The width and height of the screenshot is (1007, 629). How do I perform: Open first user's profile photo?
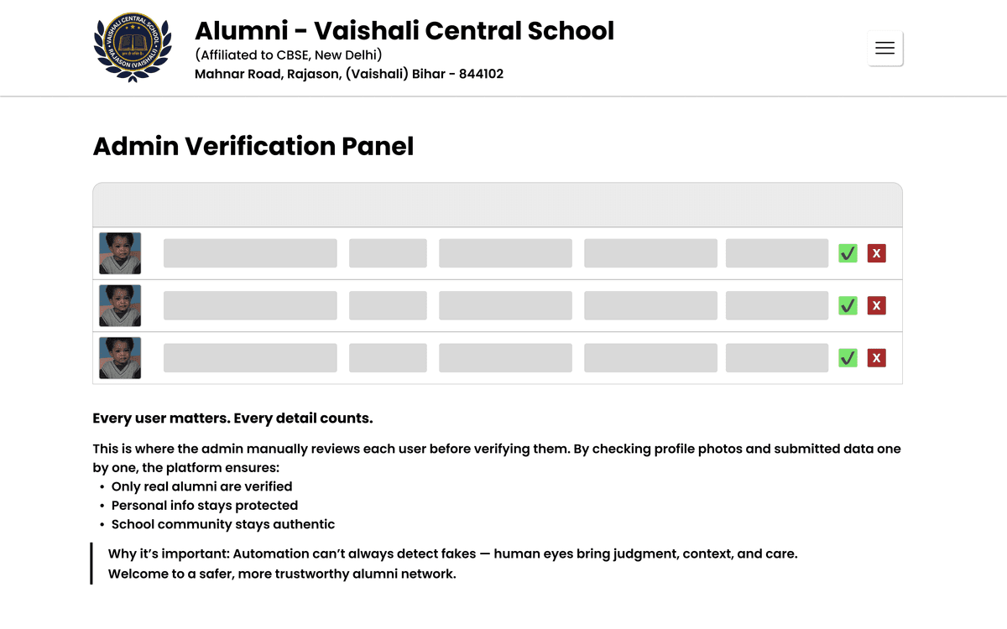[120, 253]
